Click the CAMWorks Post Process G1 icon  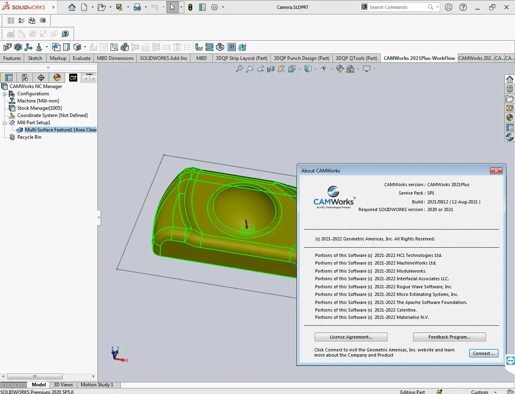tap(232, 47)
